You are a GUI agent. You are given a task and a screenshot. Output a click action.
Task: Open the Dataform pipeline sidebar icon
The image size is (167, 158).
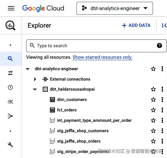(x=10, y=116)
